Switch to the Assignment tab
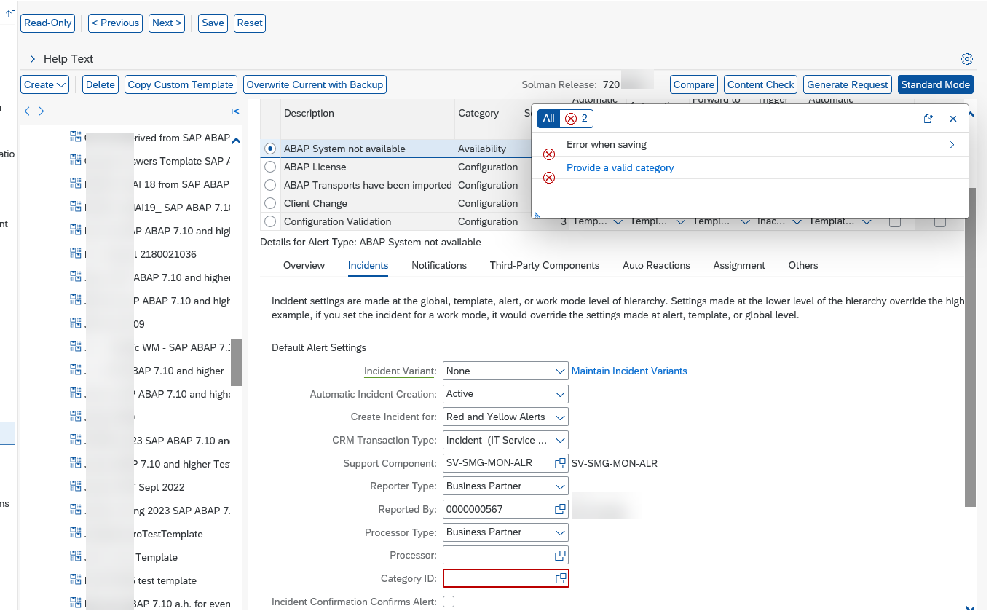This screenshot has height=611, width=994. coord(739,265)
